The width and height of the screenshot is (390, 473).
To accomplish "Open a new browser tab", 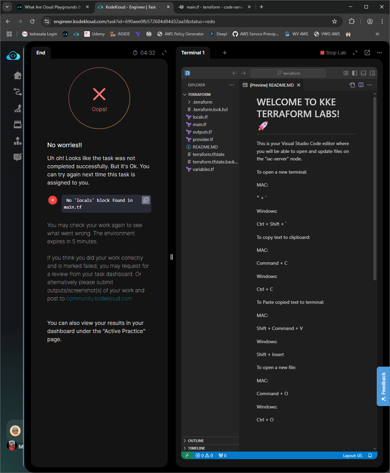I will [x=261, y=7].
